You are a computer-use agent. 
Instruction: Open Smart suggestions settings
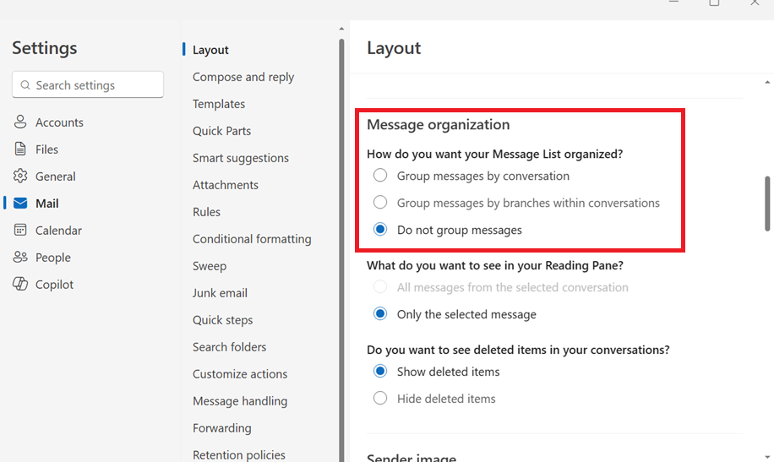point(240,158)
